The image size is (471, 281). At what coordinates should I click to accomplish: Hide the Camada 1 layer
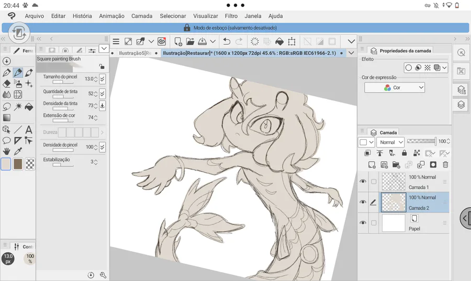click(363, 182)
